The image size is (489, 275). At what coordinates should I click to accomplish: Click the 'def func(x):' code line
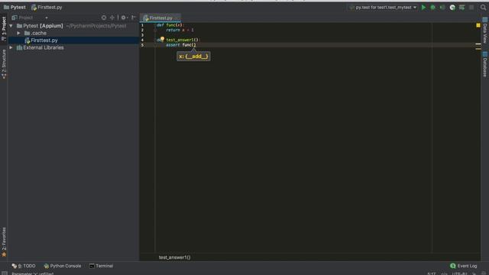point(170,25)
